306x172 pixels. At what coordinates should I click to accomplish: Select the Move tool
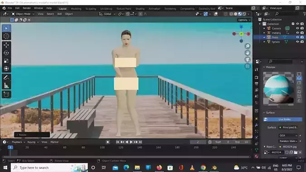6,45
